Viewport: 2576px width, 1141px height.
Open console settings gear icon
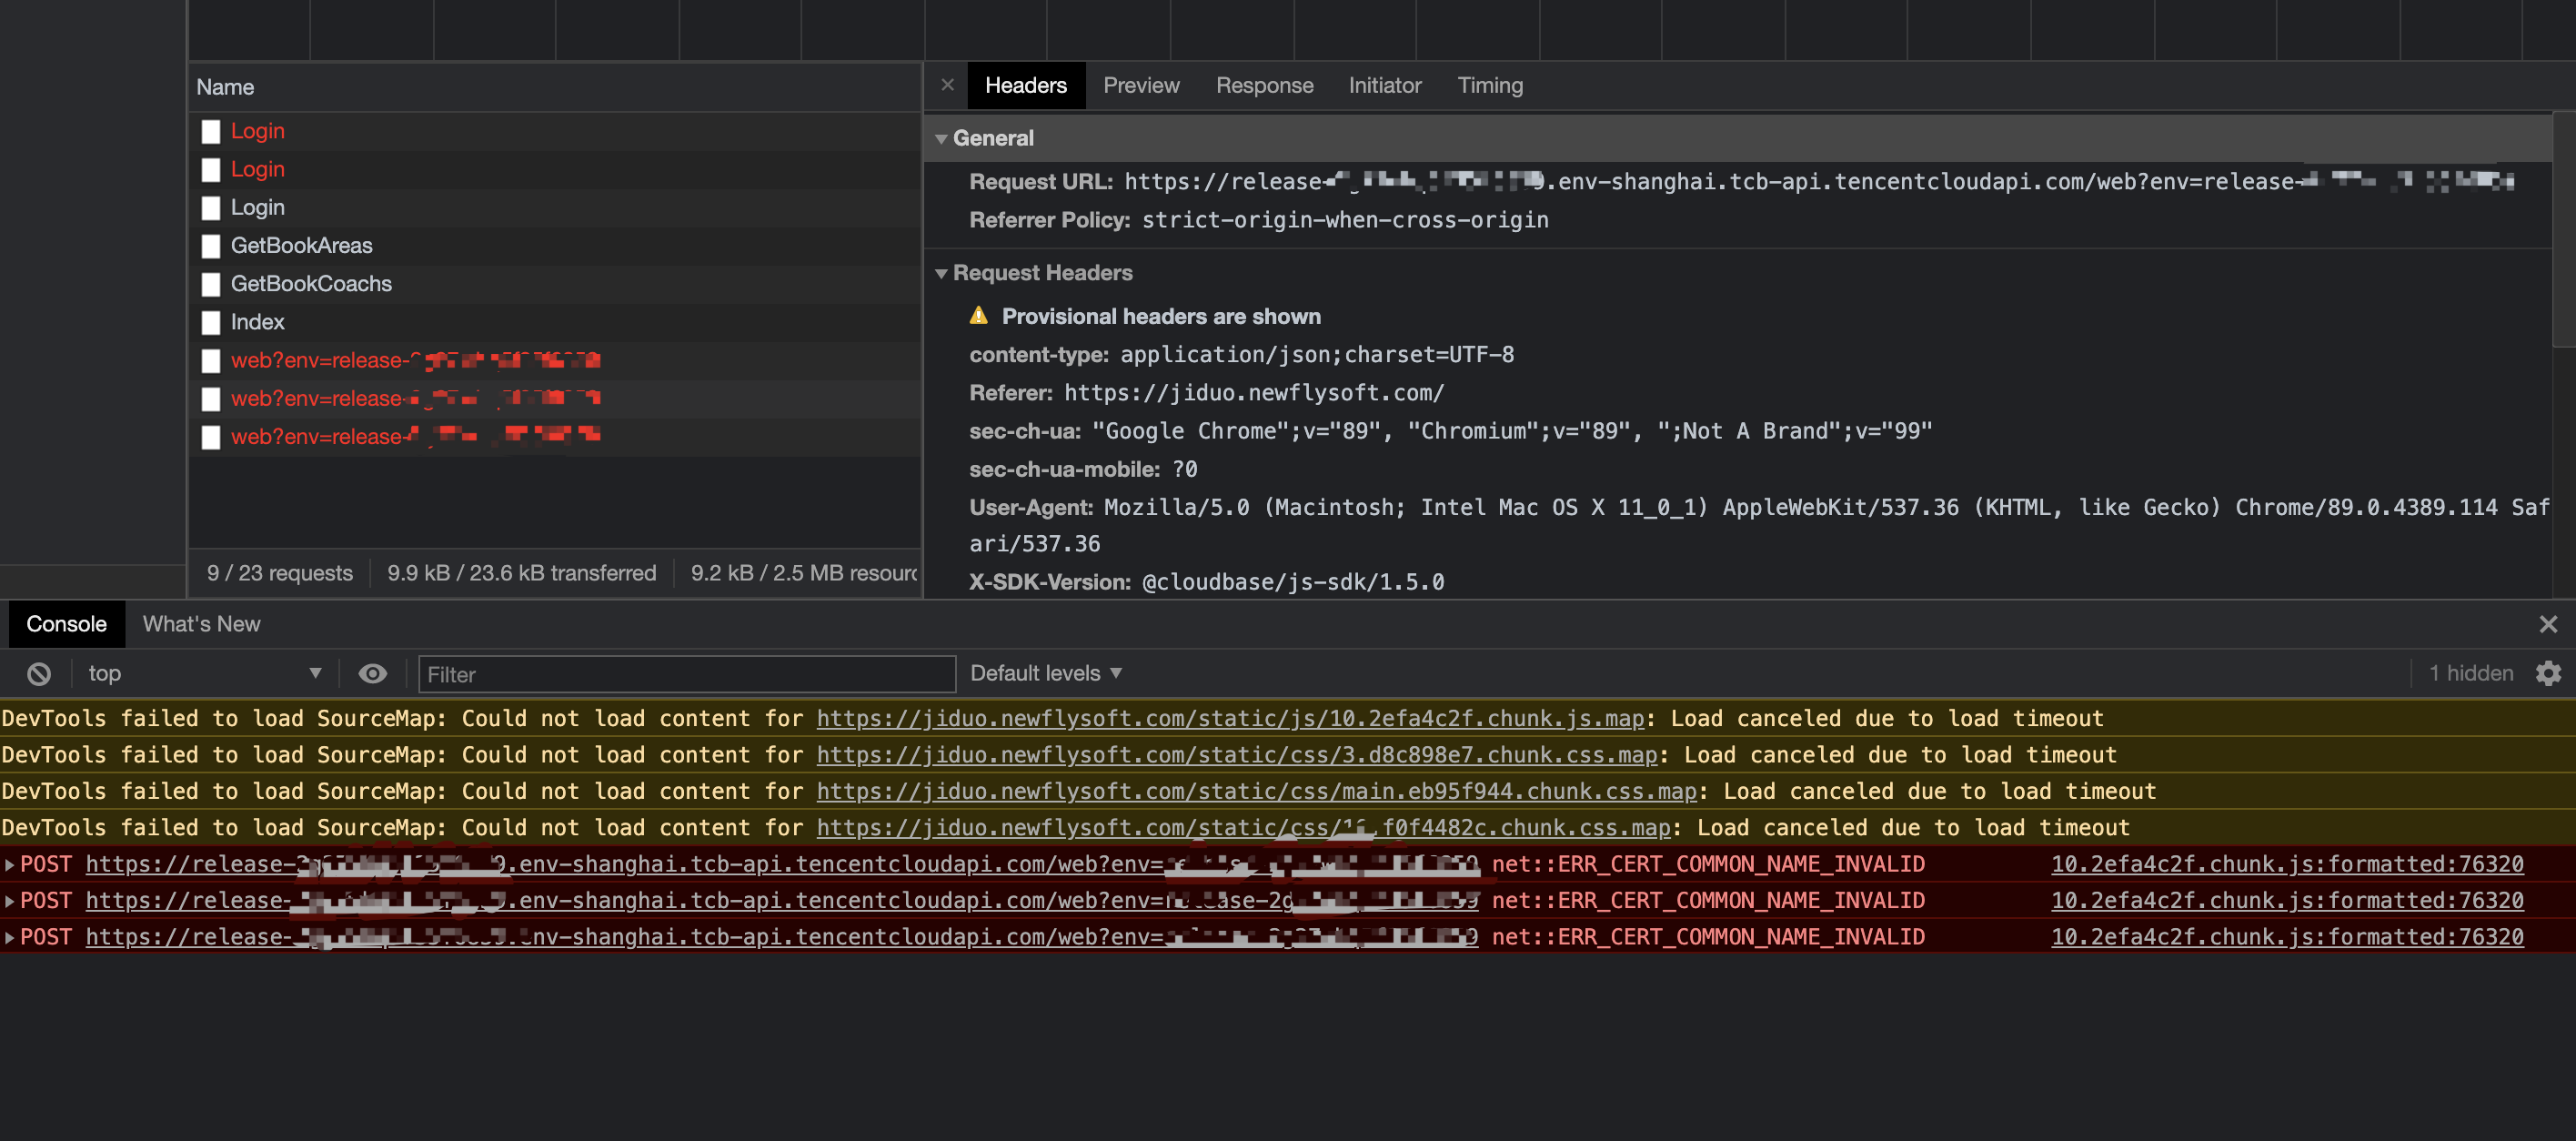(2548, 674)
